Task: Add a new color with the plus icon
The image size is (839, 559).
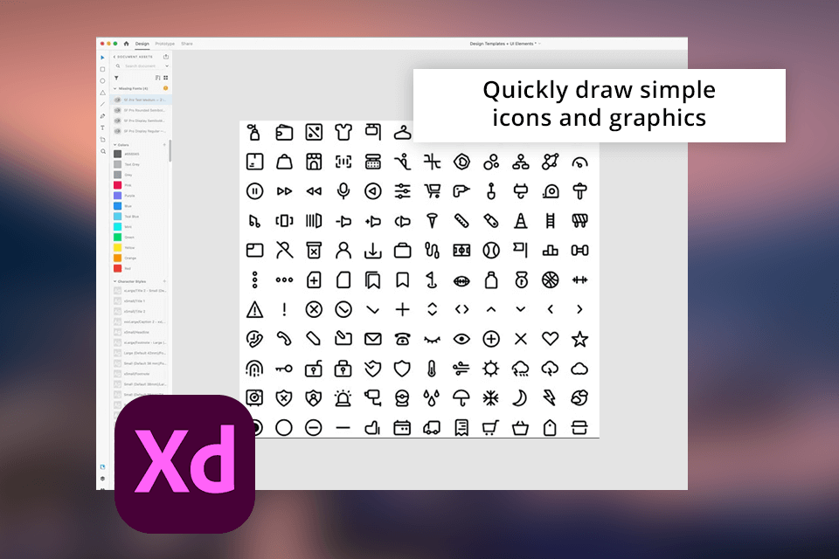Action: [x=164, y=144]
